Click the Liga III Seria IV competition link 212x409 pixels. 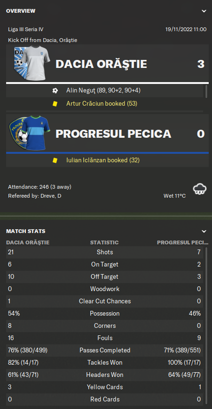coord(26,29)
